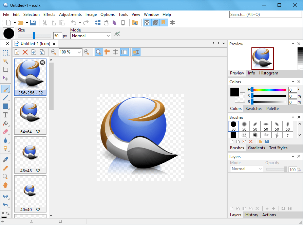Toggle the orange frame preview button
The image size is (303, 225).
coord(136,52)
